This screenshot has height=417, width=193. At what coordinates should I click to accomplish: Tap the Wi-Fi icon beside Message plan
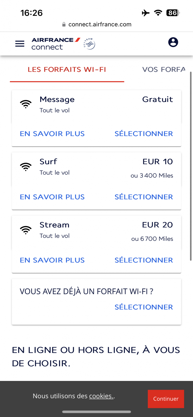click(x=26, y=104)
